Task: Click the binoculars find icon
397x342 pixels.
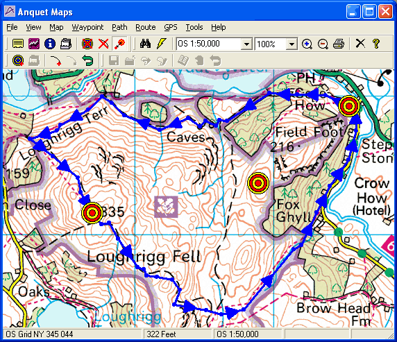Action: click(x=146, y=44)
